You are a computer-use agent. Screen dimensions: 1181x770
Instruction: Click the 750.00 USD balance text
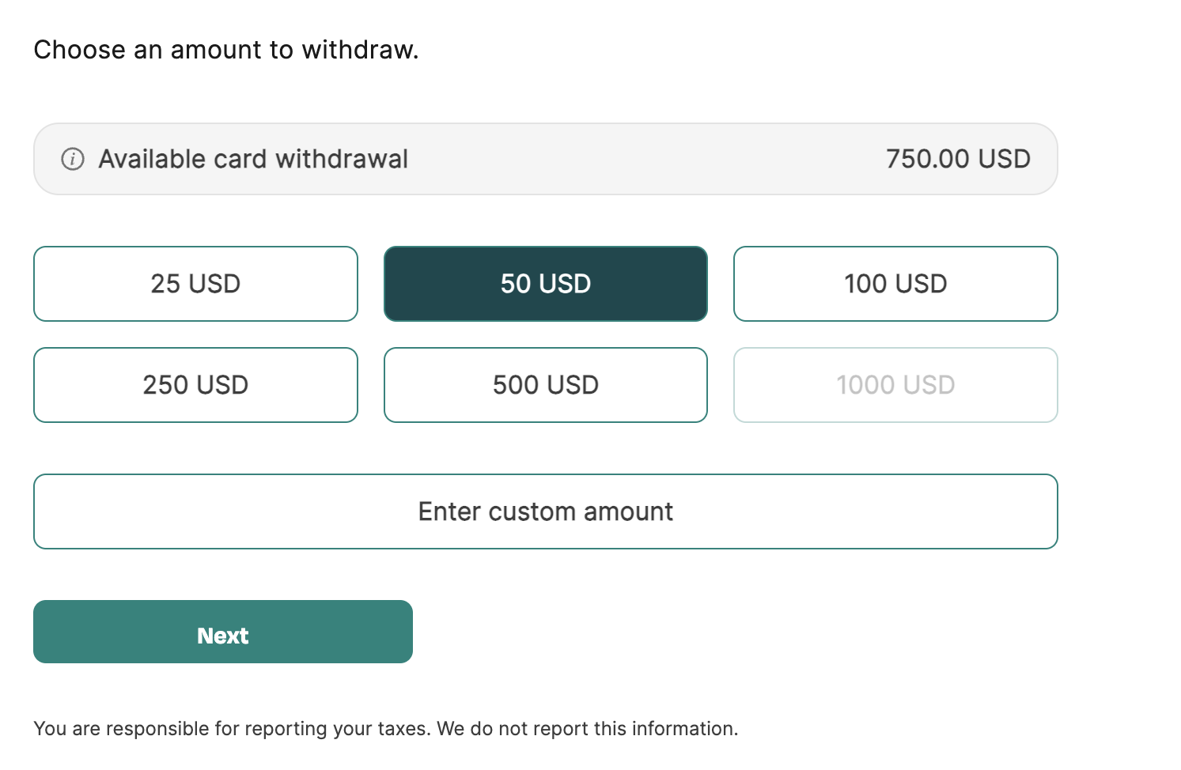click(x=957, y=158)
